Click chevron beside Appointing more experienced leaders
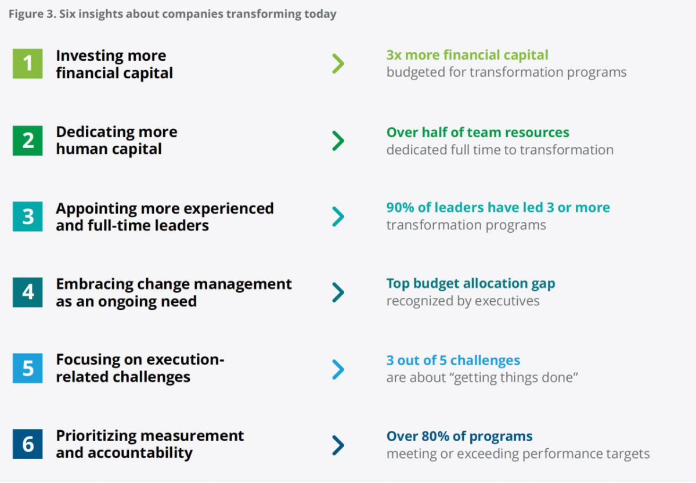696x483 pixels. click(338, 217)
